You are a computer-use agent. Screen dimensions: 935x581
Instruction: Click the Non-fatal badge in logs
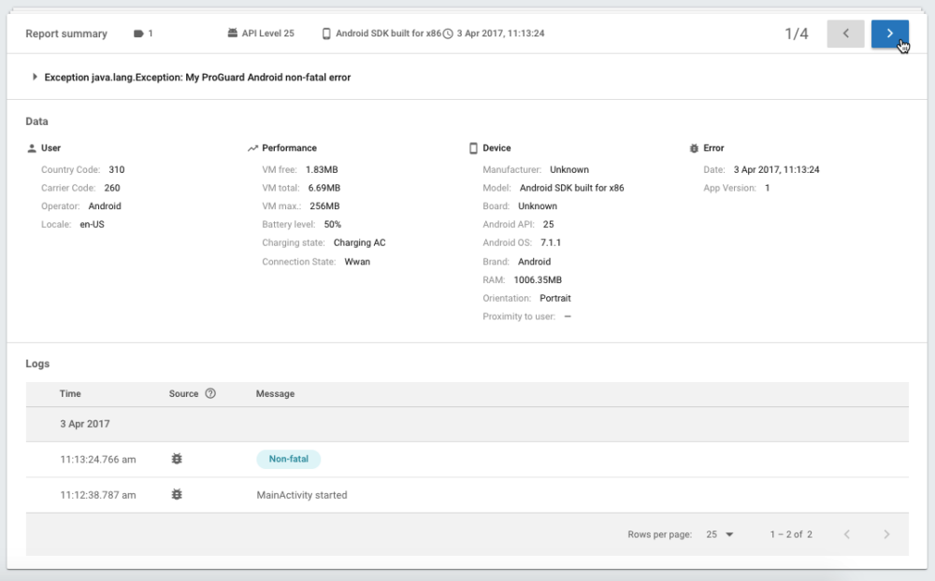coord(288,459)
